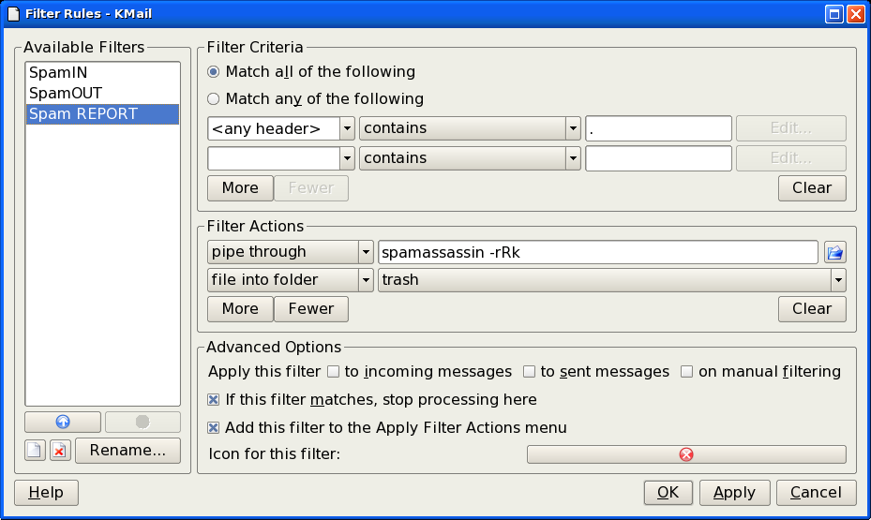Toggle stop processing here checkbox
The width and height of the screenshot is (871, 520).
(214, 399)
